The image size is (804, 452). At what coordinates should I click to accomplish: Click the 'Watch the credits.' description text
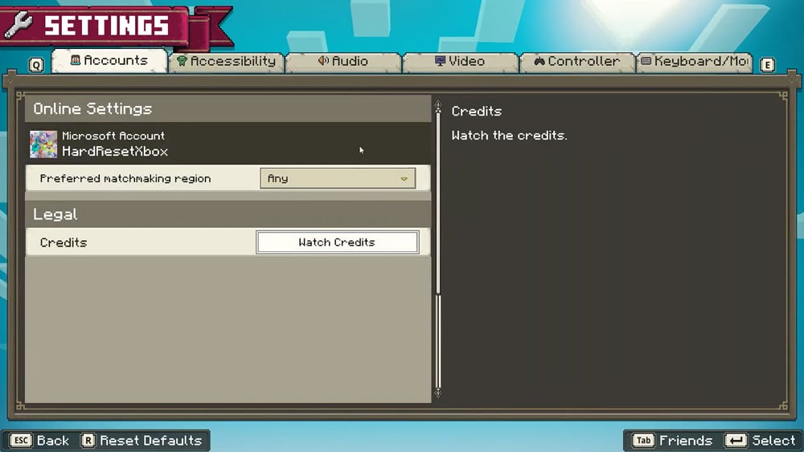tap(509, 136)
